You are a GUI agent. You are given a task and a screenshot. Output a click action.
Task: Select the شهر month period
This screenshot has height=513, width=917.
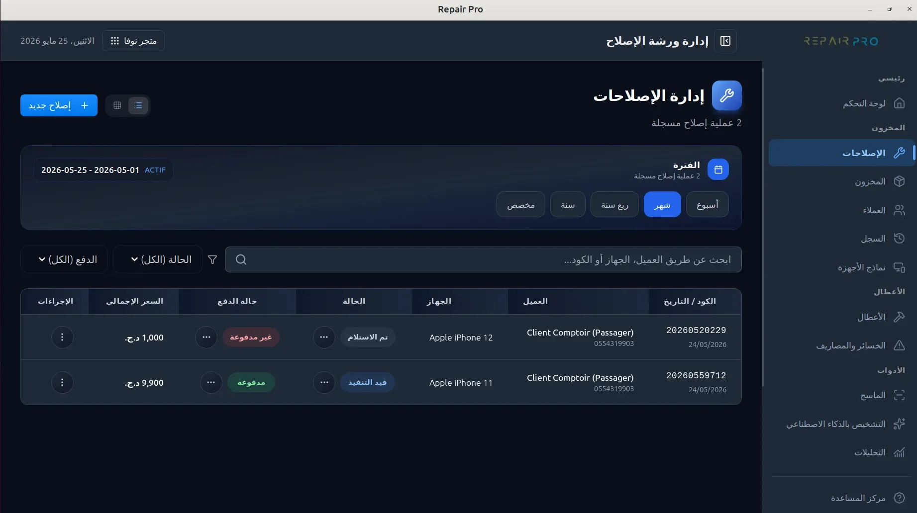662,204
